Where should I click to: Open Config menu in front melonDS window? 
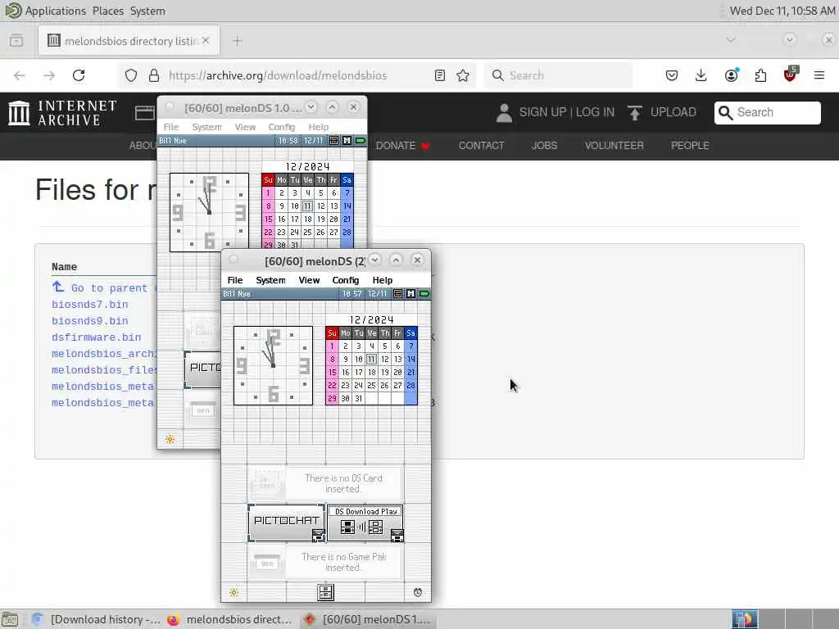click(345, 280)
